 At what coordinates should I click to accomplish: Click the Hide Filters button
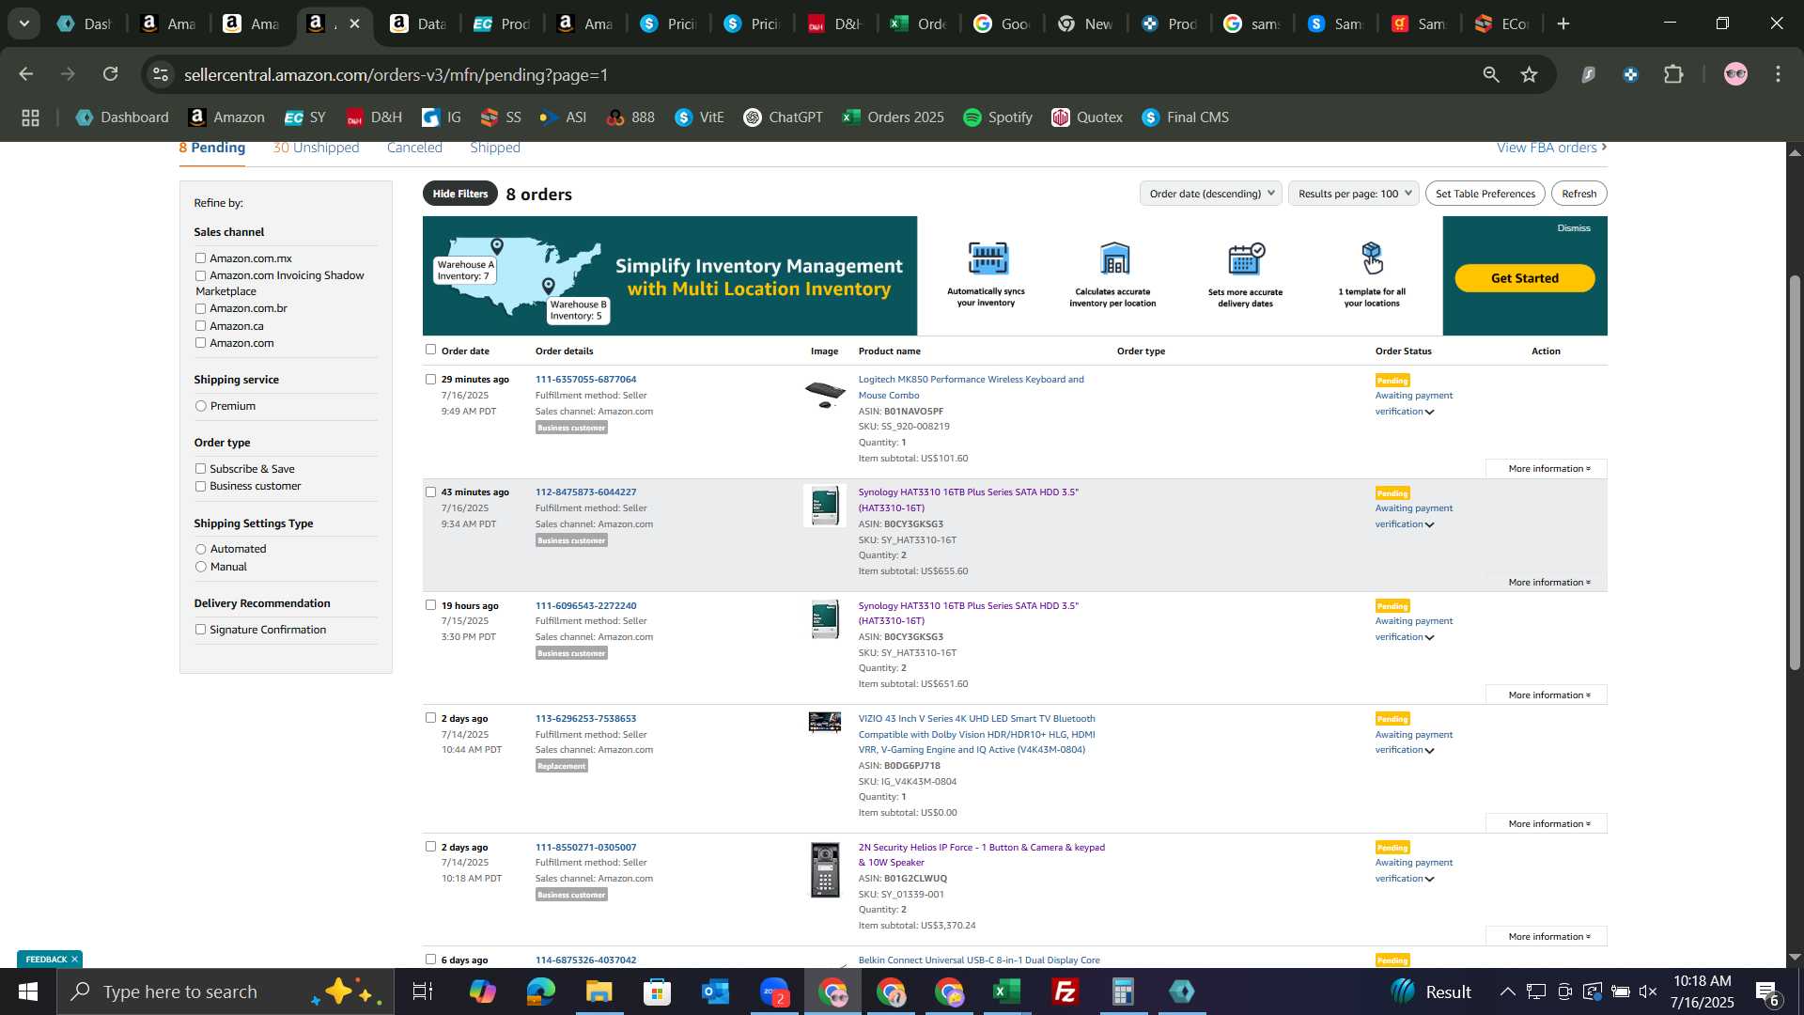[460, 194]
